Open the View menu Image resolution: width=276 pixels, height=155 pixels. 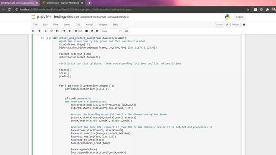(x=56, y=25)
